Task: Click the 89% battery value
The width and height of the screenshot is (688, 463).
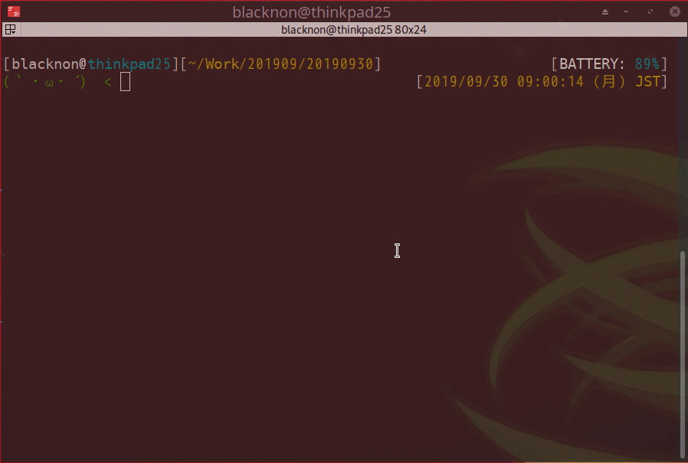Action: (x=647, y=64)
